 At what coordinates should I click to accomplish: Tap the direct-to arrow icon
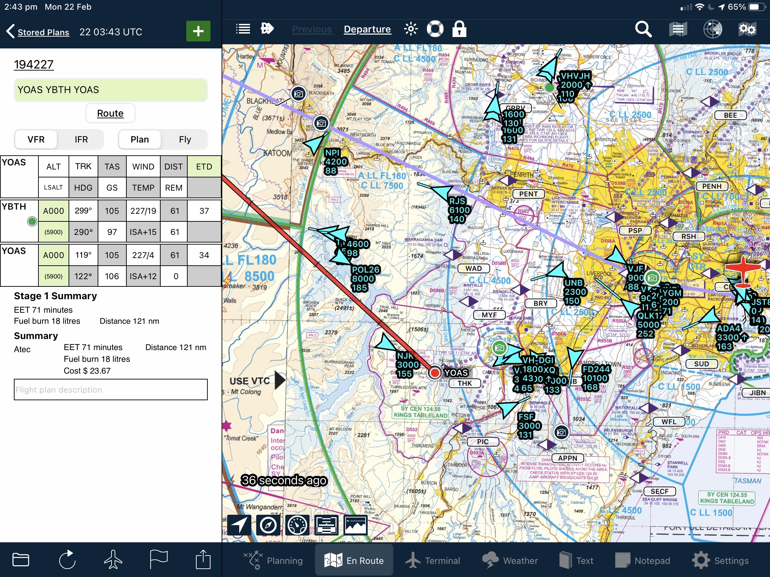click(267, 28)
